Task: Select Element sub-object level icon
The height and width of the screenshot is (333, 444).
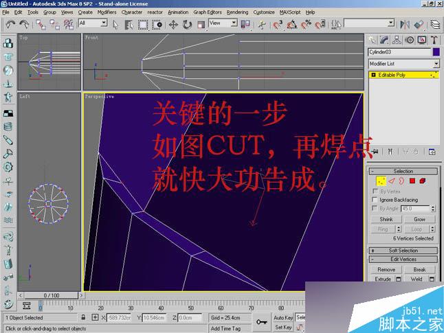Action: (x=423, y=181)
